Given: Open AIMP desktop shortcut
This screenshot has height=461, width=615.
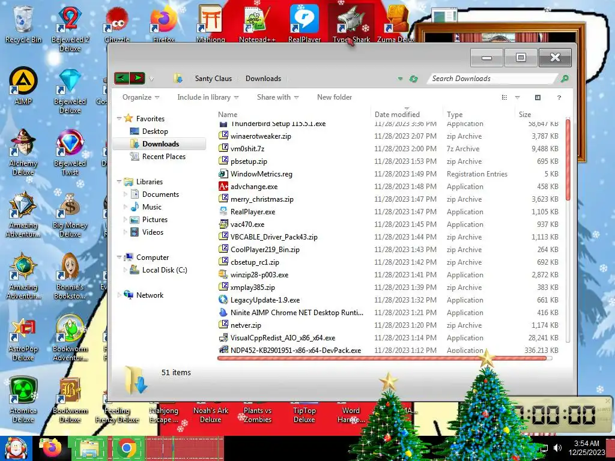Looking at the screenshot, I should click(23, 85).
